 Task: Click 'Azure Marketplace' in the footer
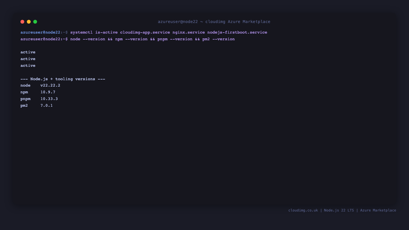[x=378, y=210]
